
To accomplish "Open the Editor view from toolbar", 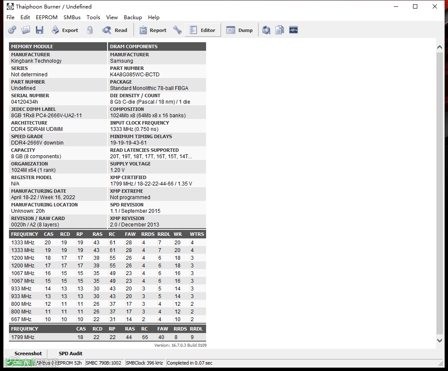I will [x=203, y=30].
